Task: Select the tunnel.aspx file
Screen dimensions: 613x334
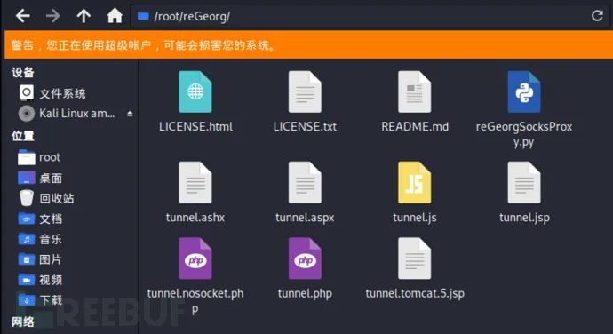Action: [x=305, y=193]
